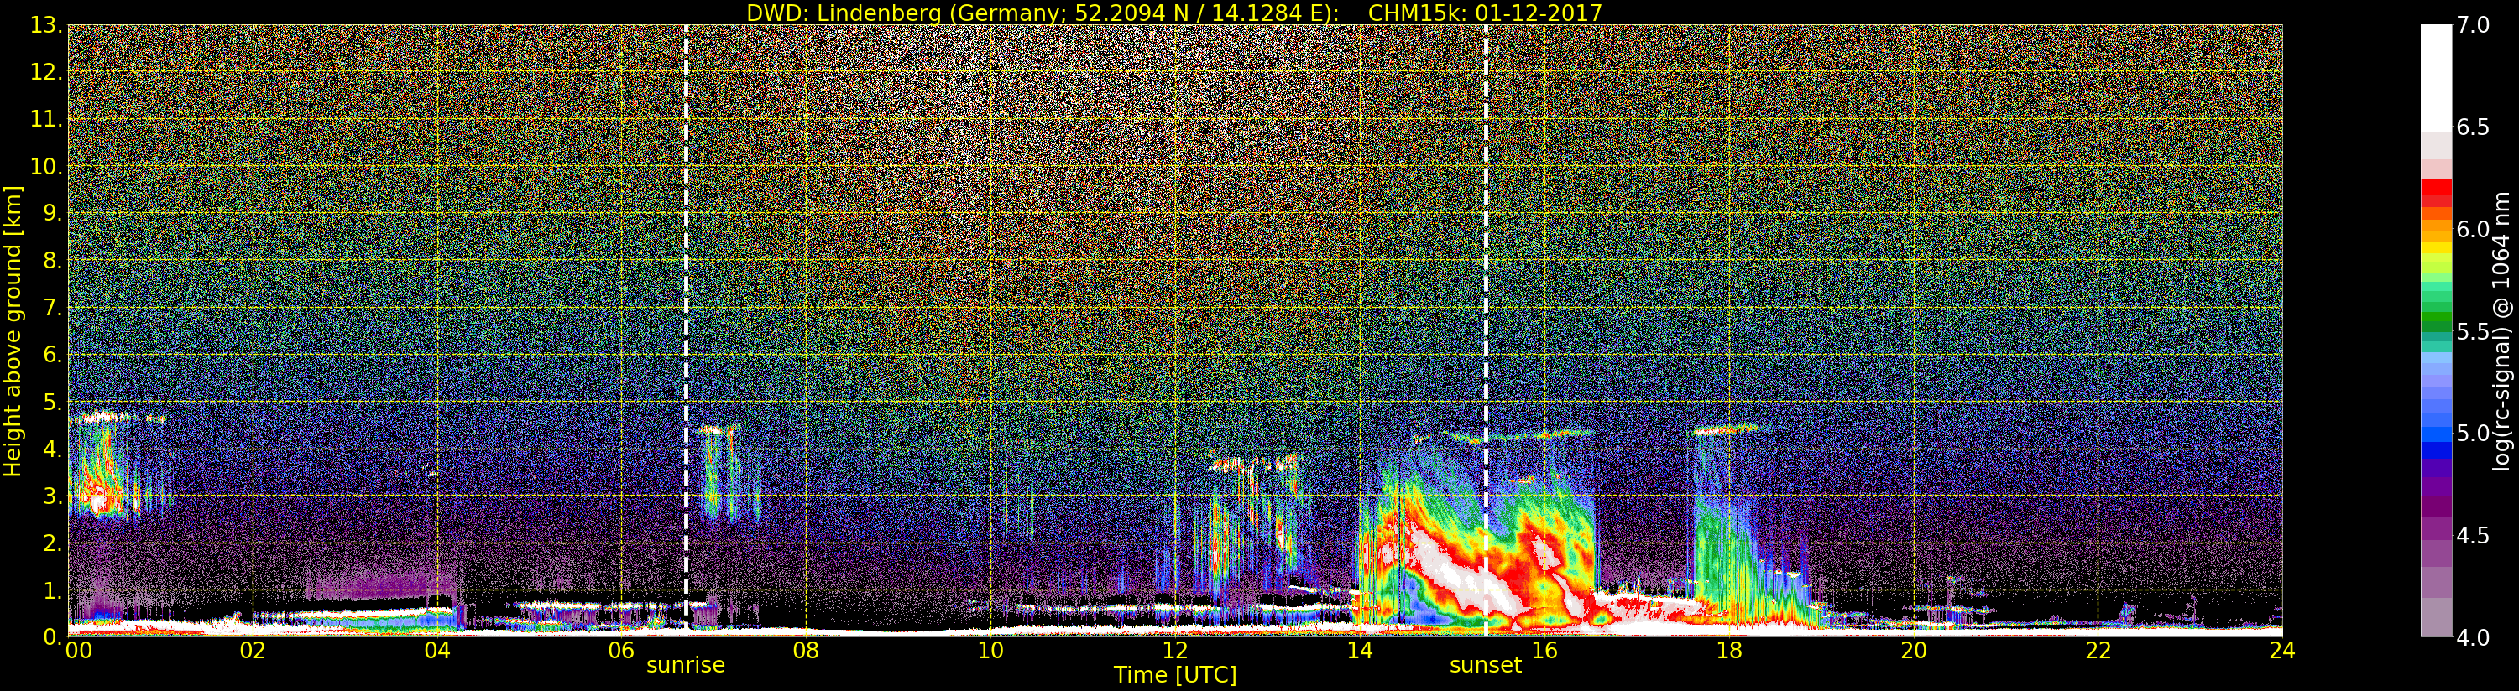Click the "24" time axis tick label

tap(2282, 651)
